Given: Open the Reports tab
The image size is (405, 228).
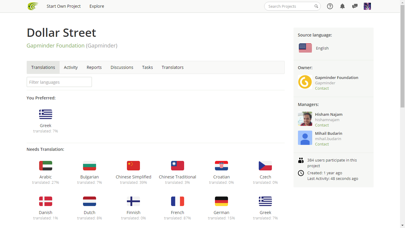Looking at the screenshot, I should [94, 67].
